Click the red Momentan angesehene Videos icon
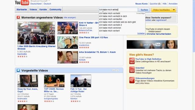 click(18, 17)
